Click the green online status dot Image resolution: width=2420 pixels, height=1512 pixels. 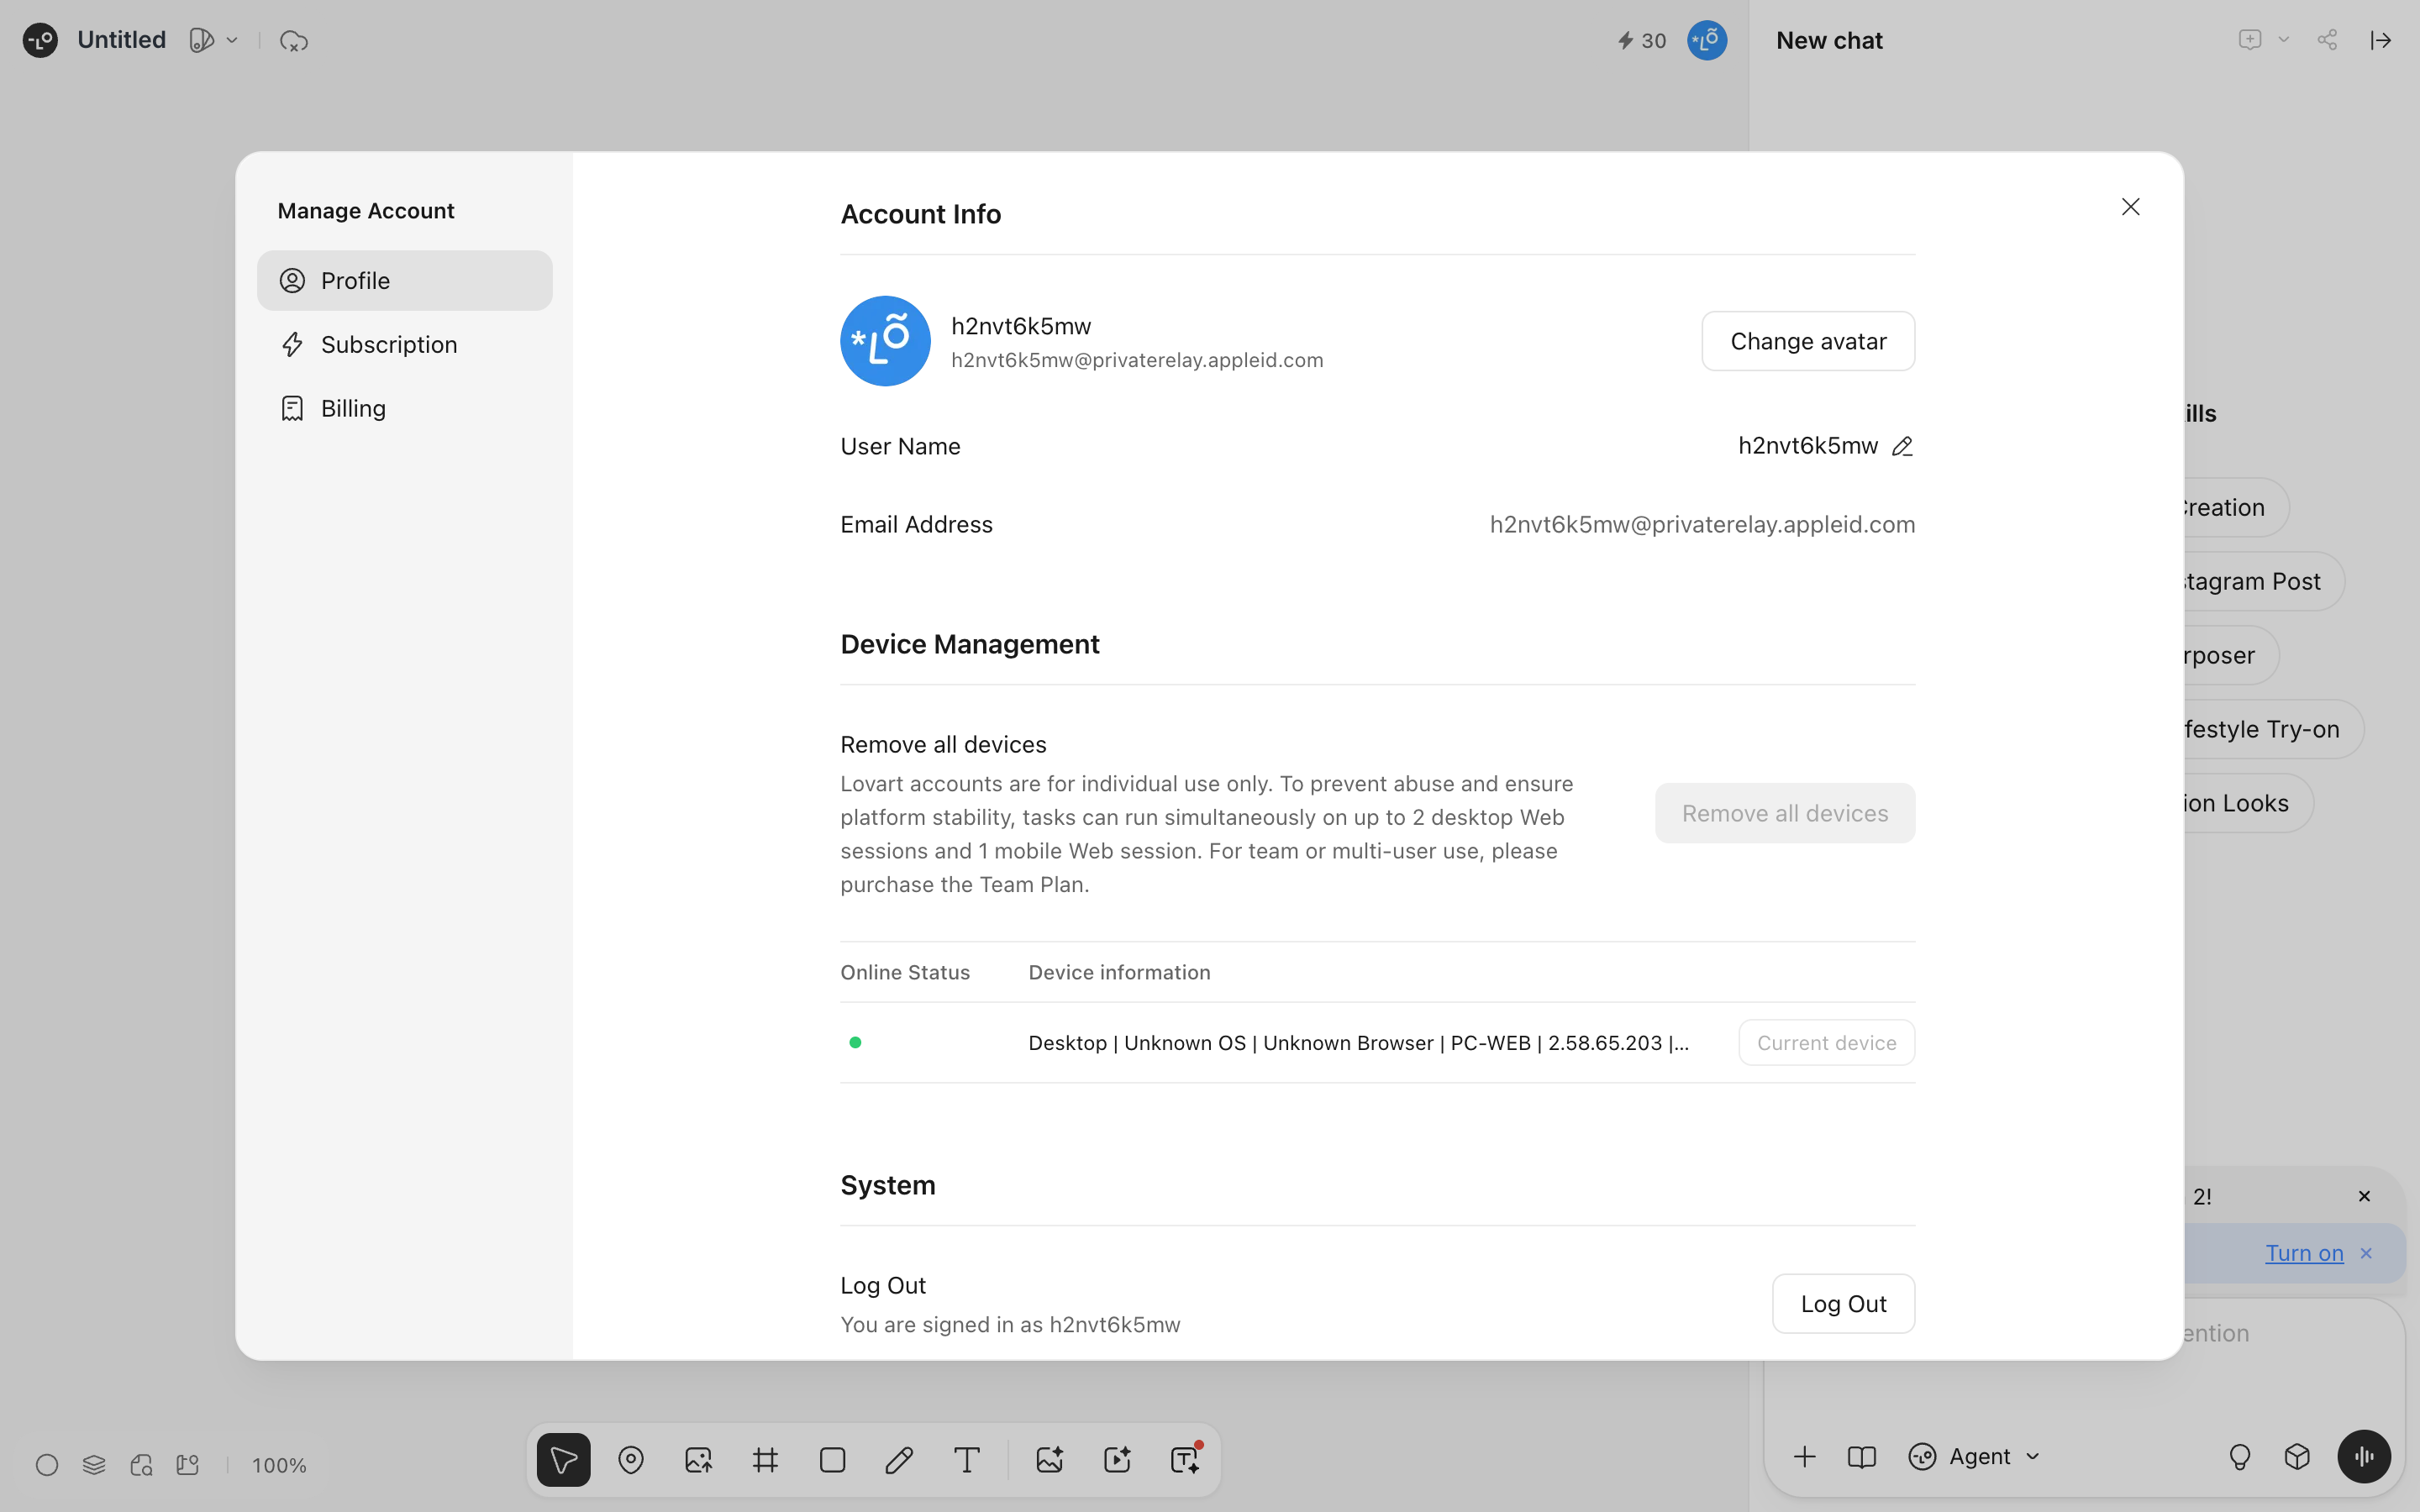click(855, 1043)
